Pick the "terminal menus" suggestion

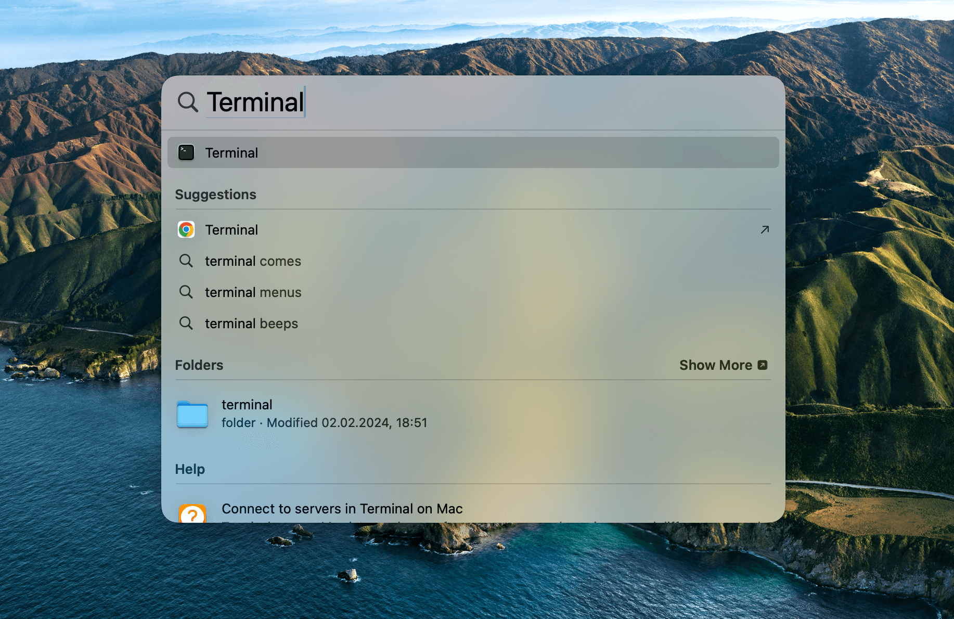(x=253, y=292)
